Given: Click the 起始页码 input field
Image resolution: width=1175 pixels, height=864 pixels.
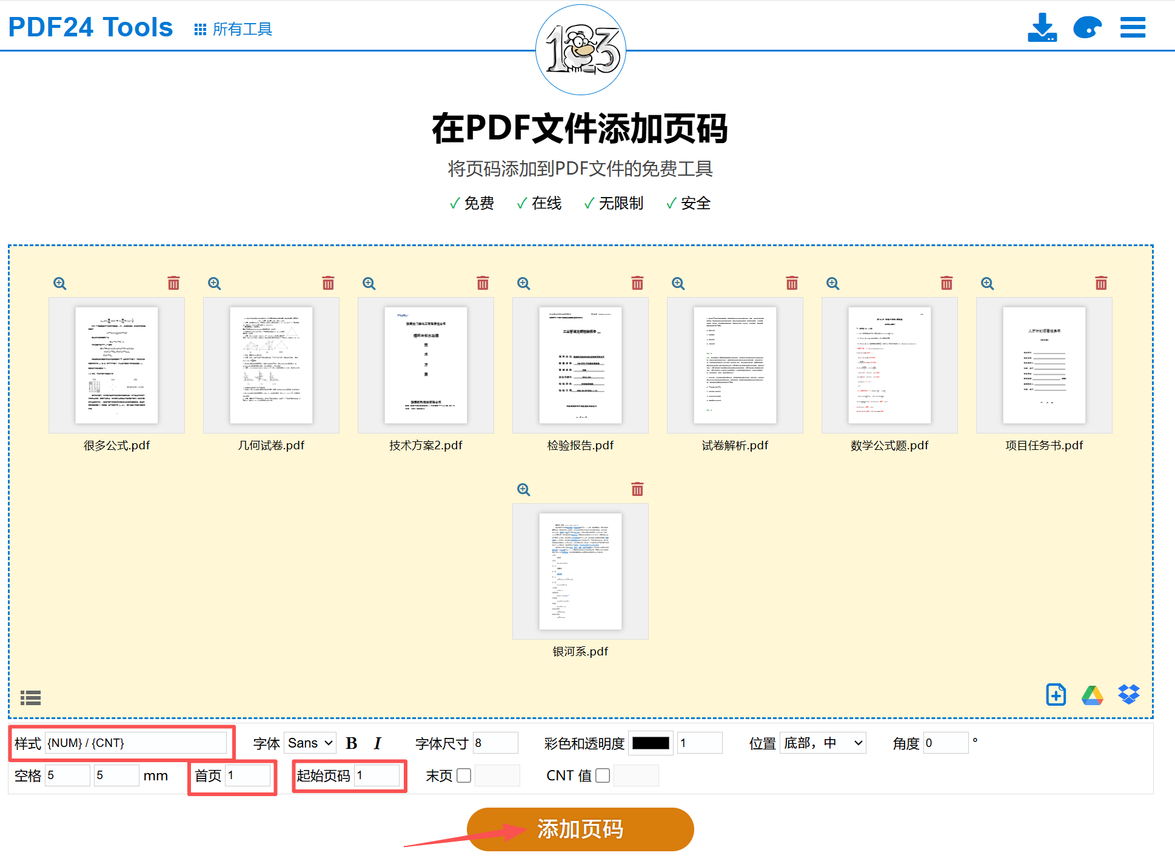Looking at the screenshot, I should 377,775.
